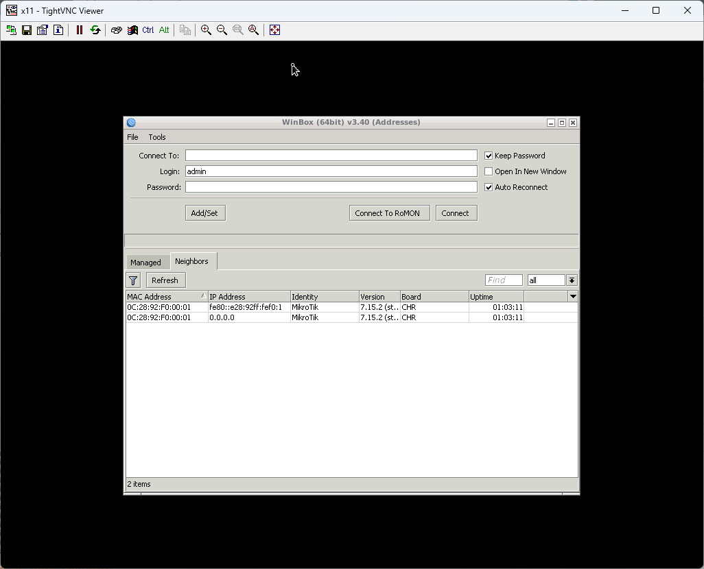Viewport: 704px width, 569px height.
Task: Pause screen updates in the viewer
Action: 79,29
